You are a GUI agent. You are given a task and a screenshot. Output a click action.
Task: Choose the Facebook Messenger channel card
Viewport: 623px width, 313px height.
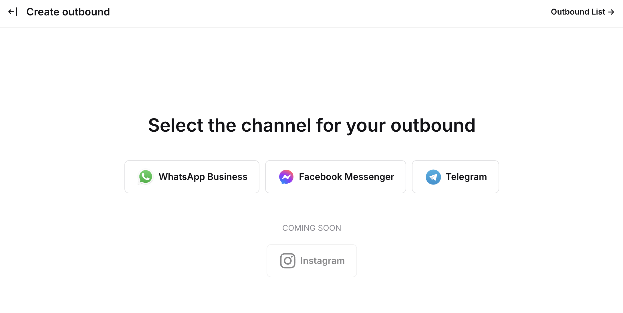pyautogui.click(x=335, y=177)
